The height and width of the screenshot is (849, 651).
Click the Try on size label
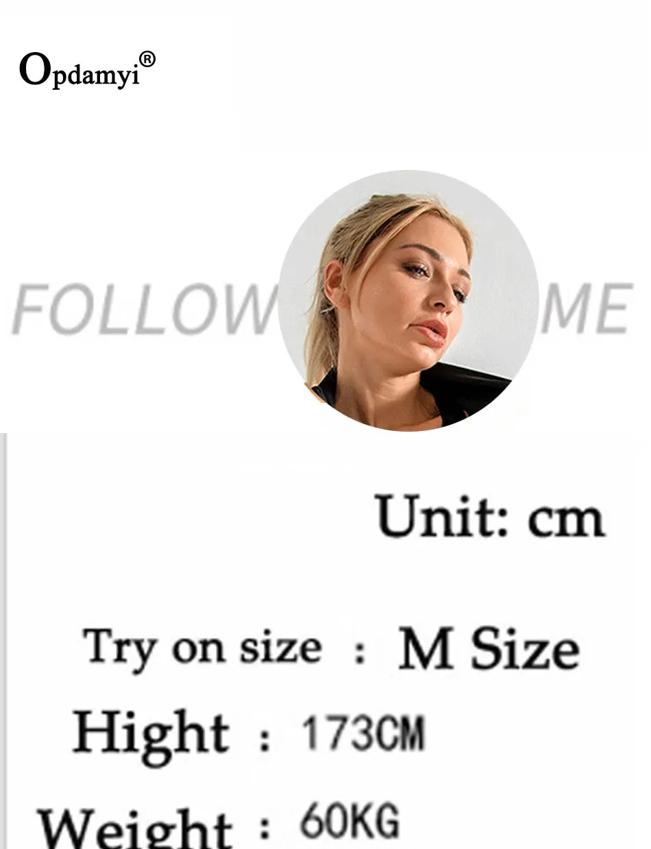[202, 648]
